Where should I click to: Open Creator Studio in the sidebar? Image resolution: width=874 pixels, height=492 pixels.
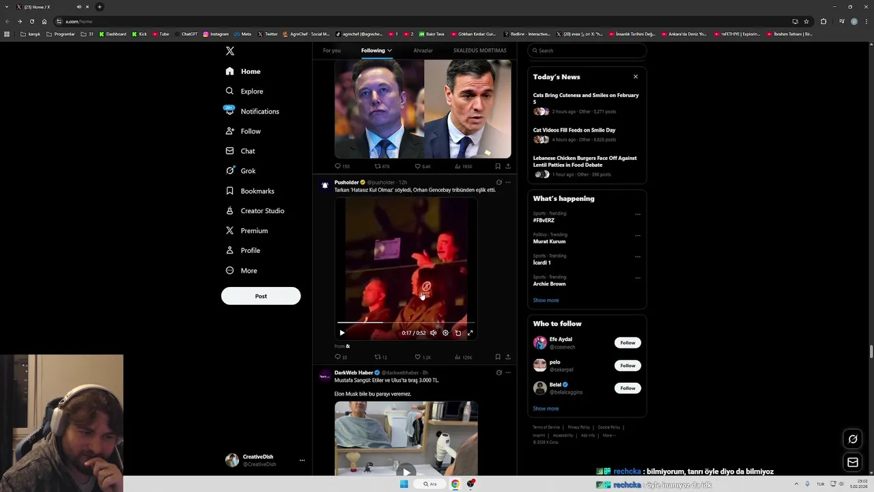coord(255,210)
